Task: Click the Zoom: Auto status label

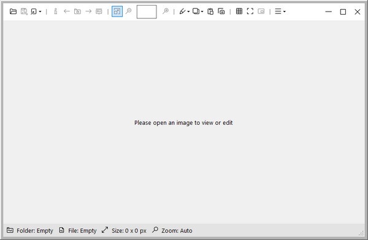Action: point(177,231)
